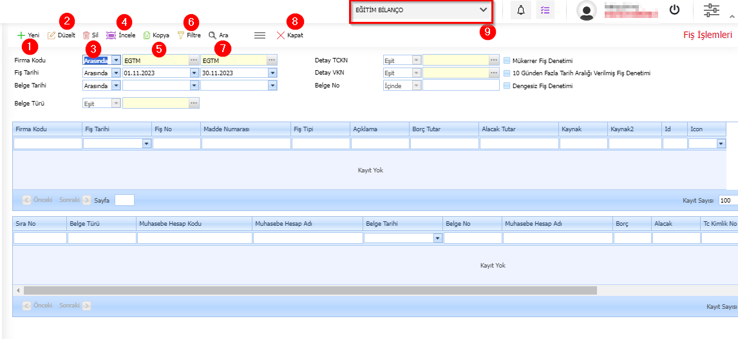Screen dimensions: 738x339
Task: Click the Sil trash can icon
Action: click(x=86, y=35)
